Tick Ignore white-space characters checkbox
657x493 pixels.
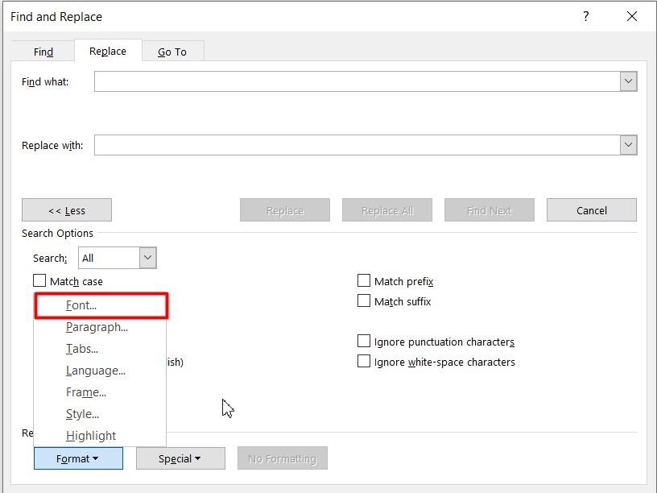(x=364, y=362)
